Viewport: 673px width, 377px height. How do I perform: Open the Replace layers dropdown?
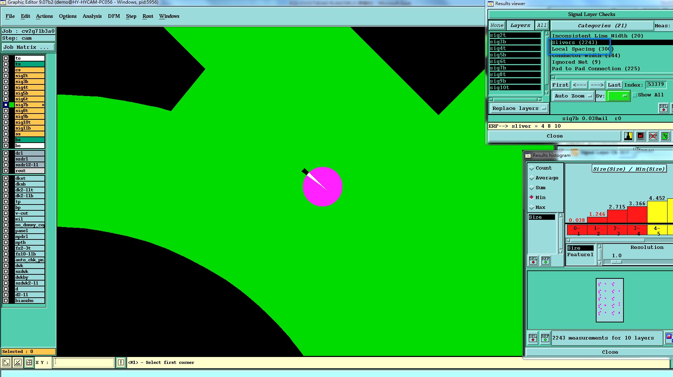(x=519, y=108)
